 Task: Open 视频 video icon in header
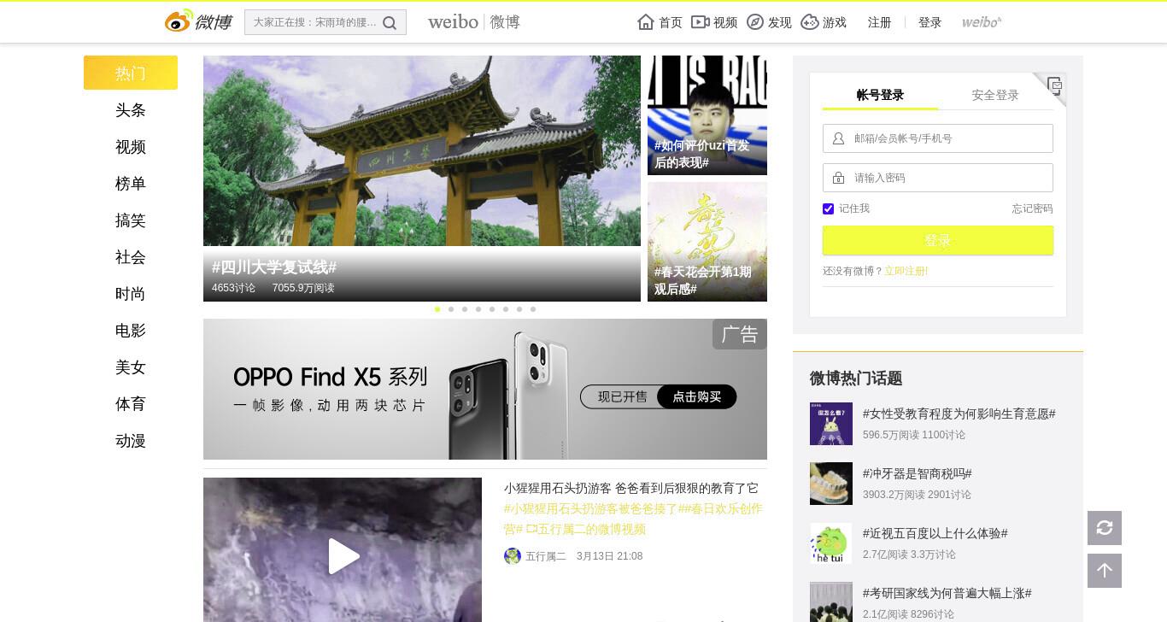701,22
